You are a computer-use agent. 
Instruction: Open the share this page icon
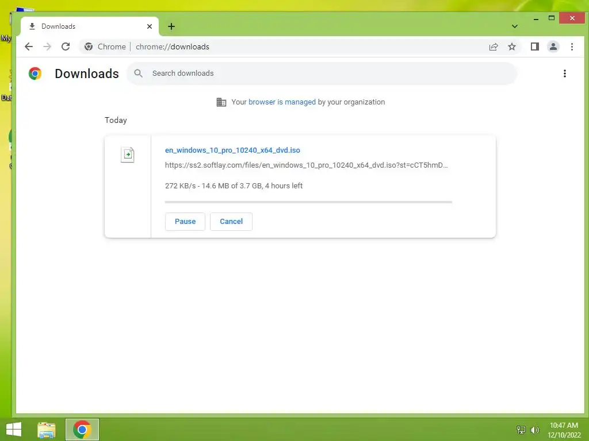point(493,47)
